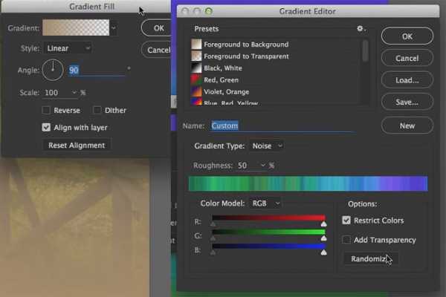Image resolution: width=446 pixels, height=297 pixels.
Task: Select Foreground to Transparent preset thumbnail
Action: (197, 56)
